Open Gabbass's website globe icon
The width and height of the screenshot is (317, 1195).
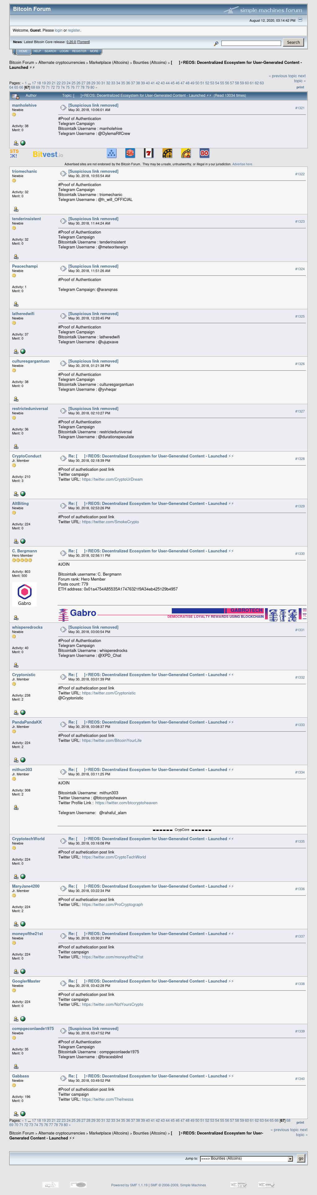pos(23,1113)
